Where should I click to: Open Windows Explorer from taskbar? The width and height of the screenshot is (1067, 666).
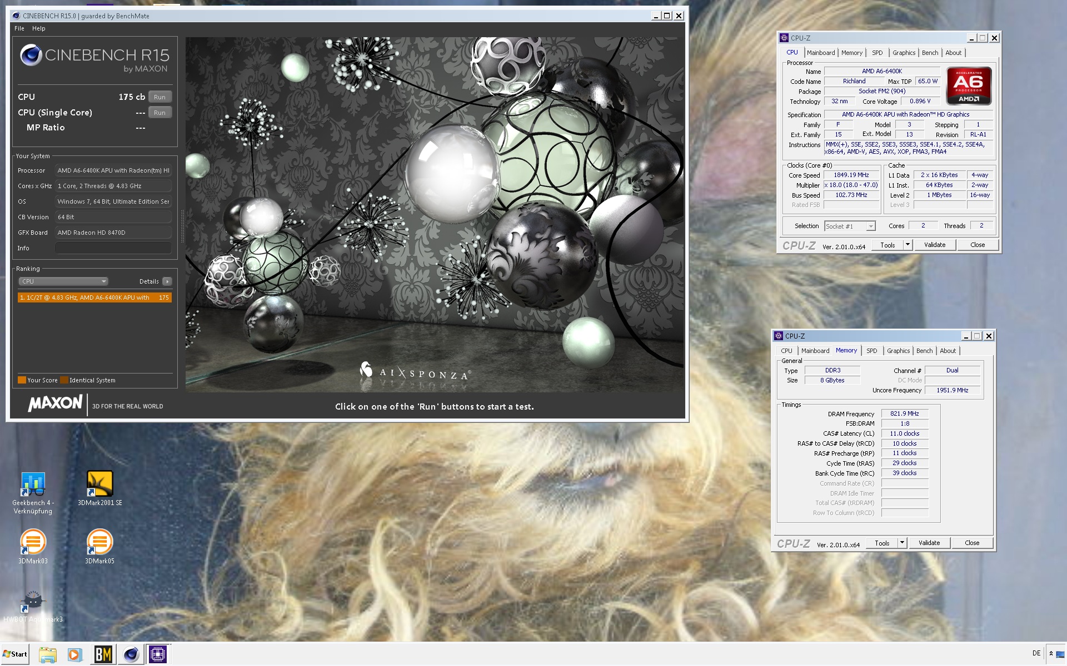tap(48, 654)
